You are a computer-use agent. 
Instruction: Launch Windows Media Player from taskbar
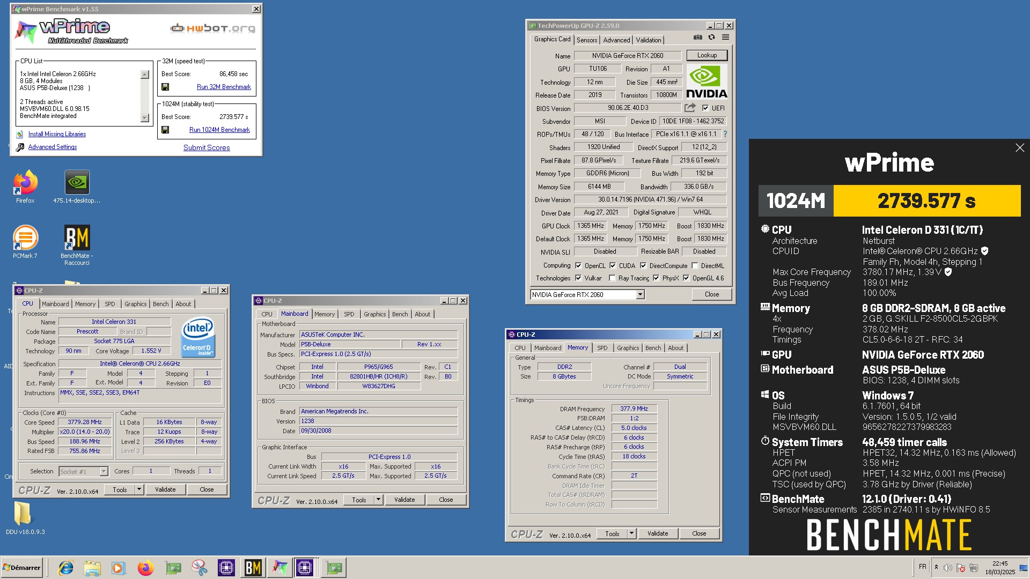coord(119,568)
